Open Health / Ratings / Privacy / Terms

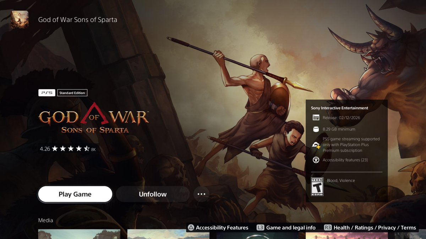375,228
